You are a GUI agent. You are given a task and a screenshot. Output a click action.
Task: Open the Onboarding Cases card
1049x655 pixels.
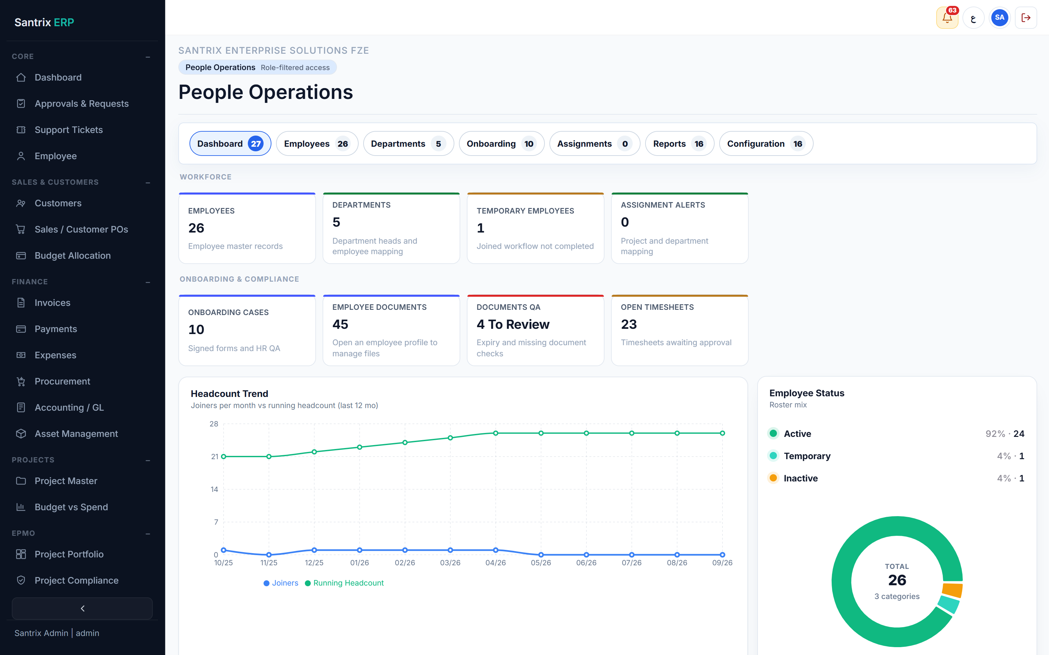(247, 330)
